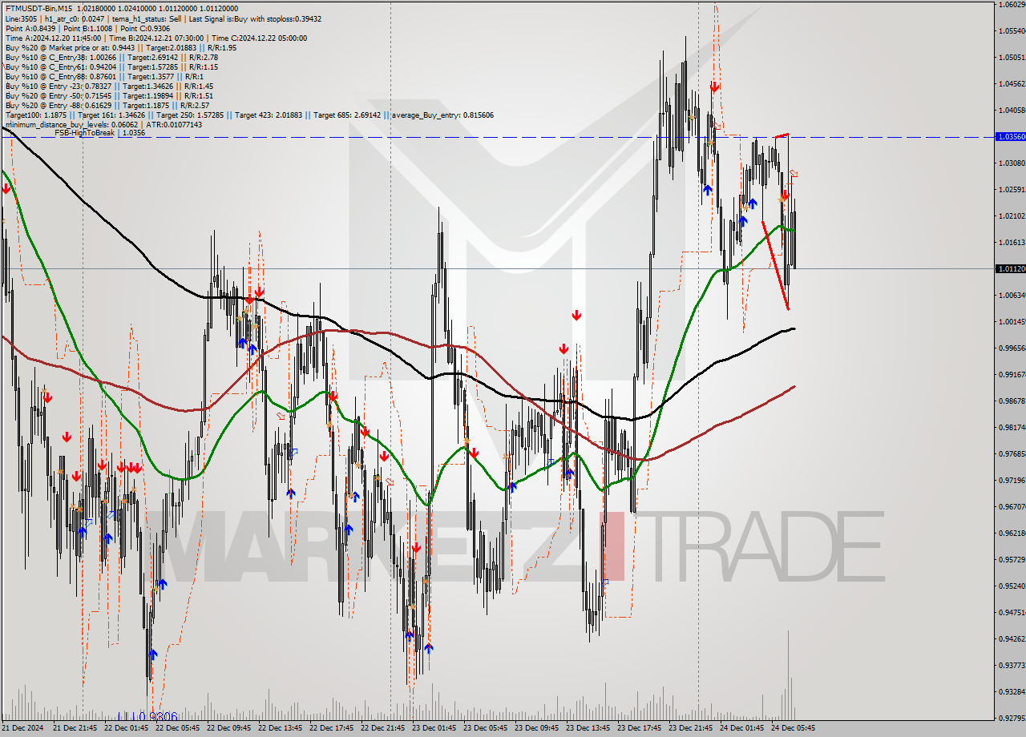This screenshot has height=737, width=1026.
Task: Click the 0.93773 price axis label
Action: point(1012,665)
